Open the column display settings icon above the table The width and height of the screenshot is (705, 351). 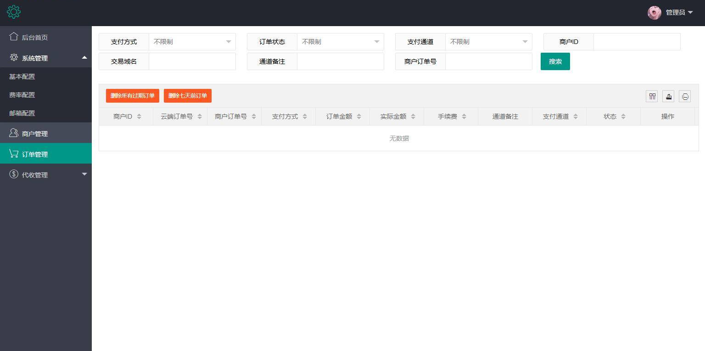pyautogui.click(x=652, y=96)
